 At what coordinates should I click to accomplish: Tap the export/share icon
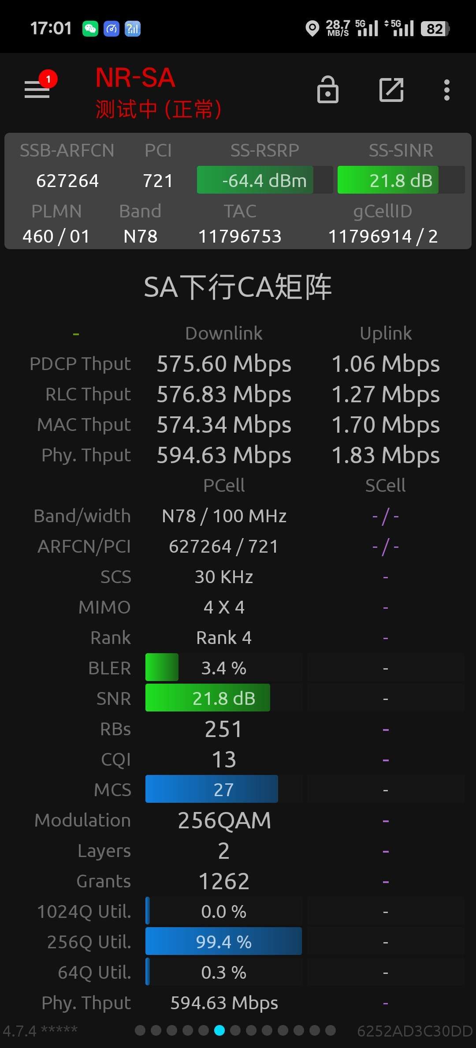391,90
